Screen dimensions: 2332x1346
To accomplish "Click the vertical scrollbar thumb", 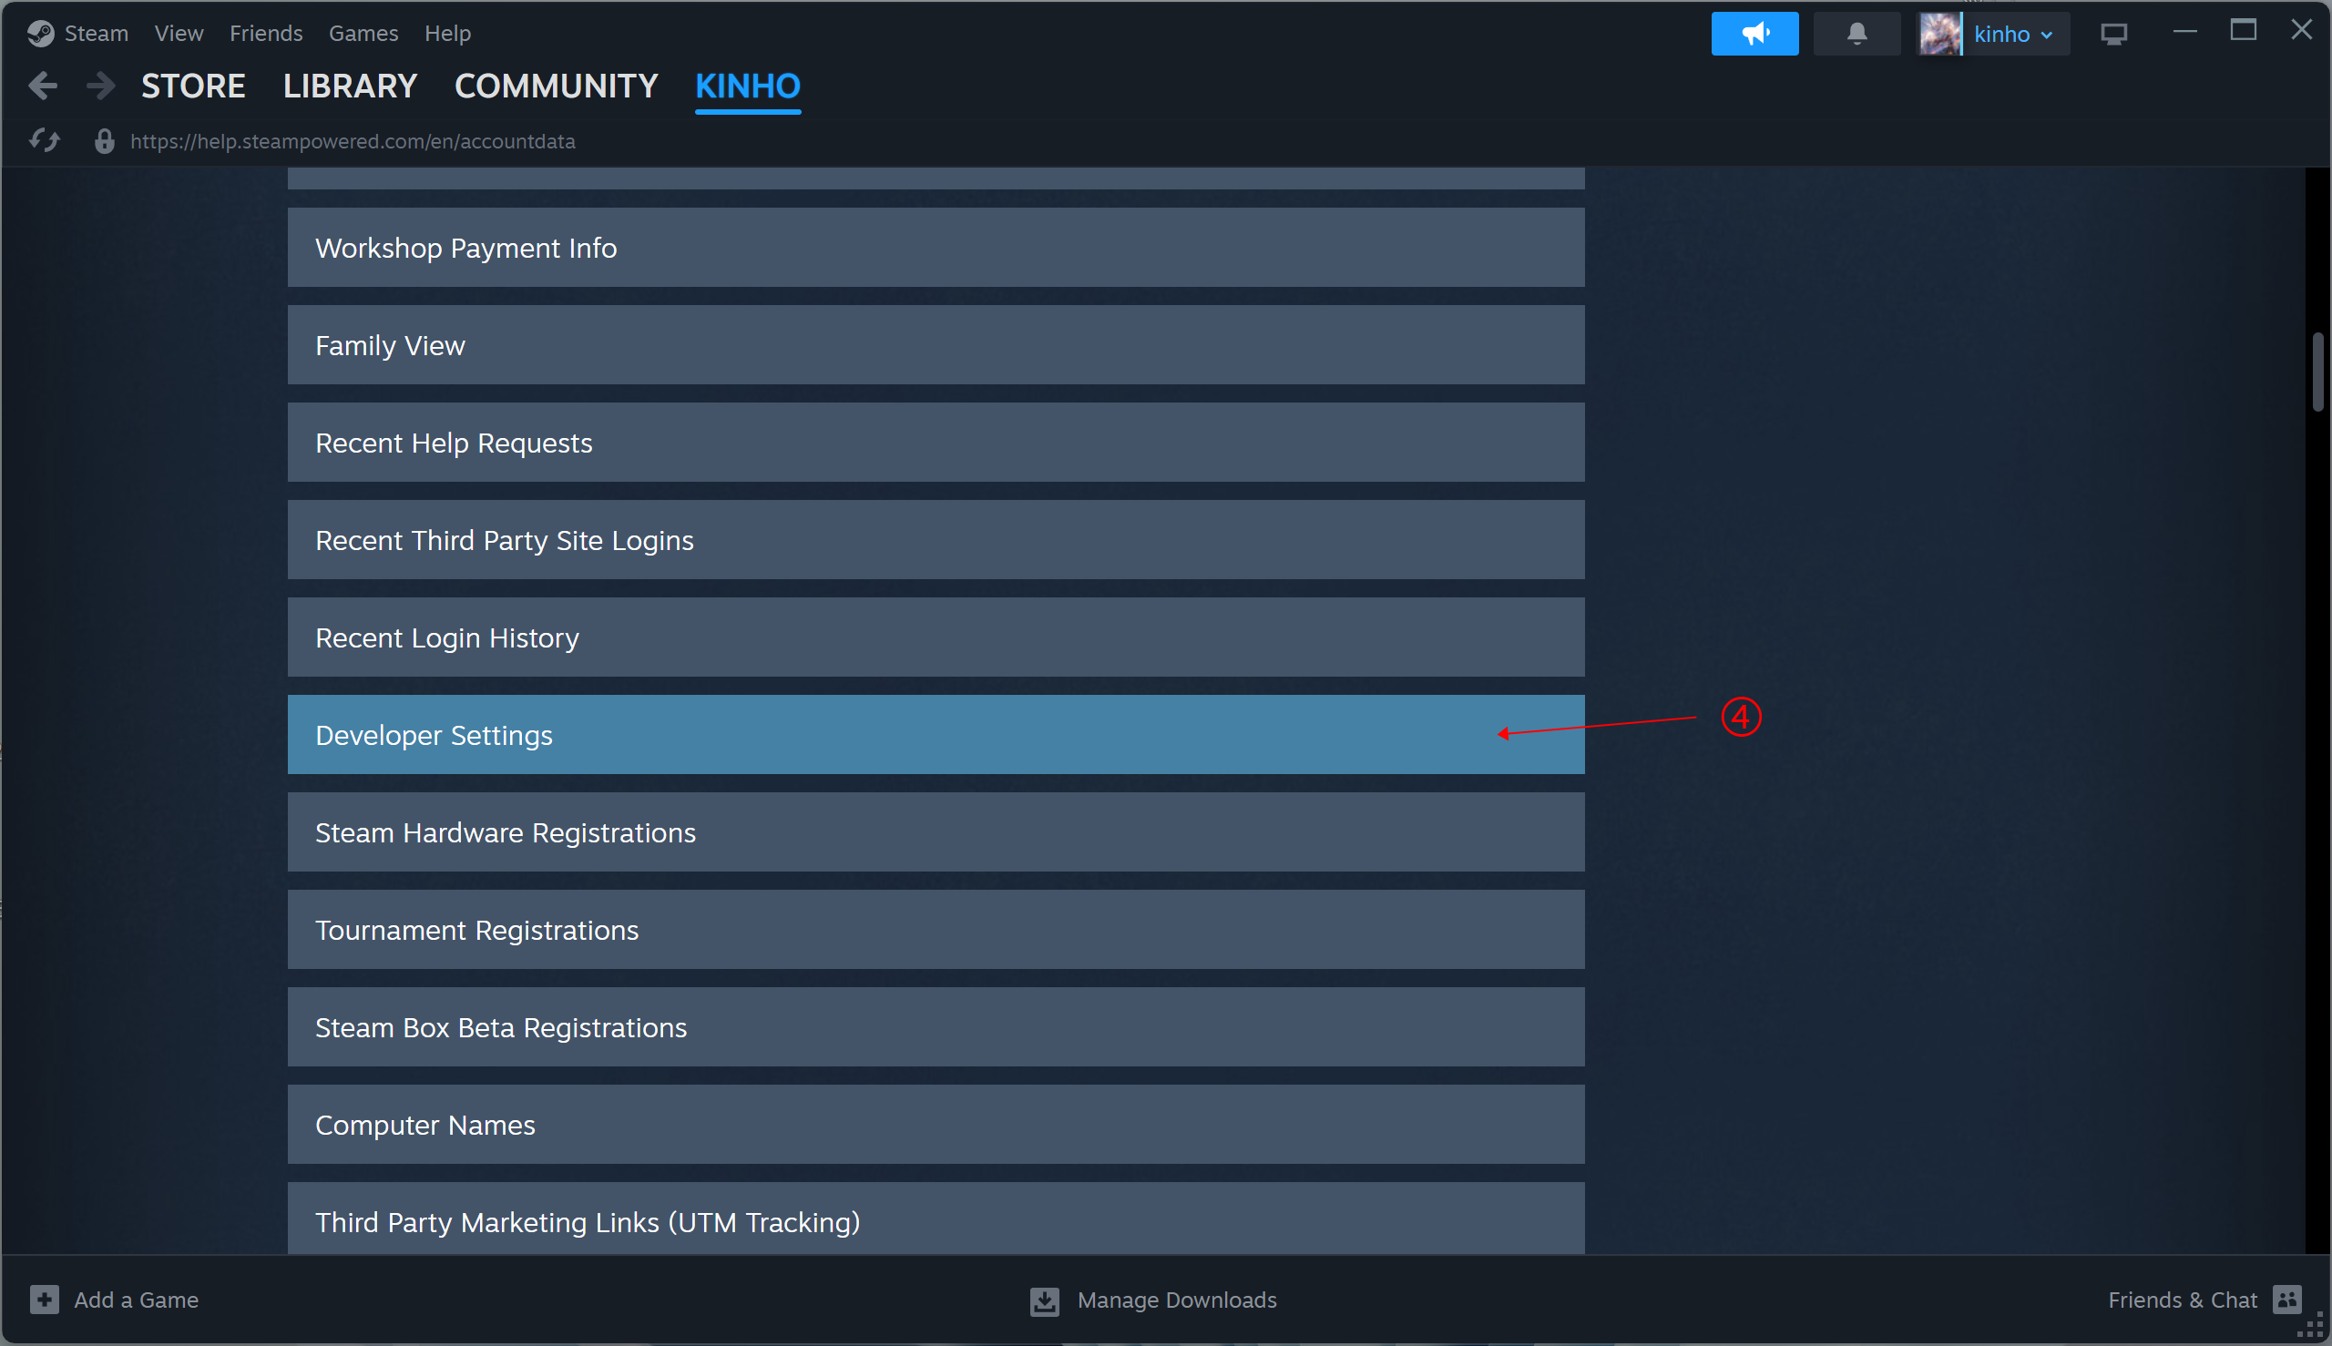I will tap(2317, 372).
